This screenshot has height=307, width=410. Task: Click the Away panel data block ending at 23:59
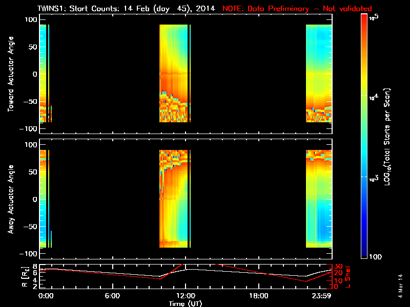pos(319,199)
